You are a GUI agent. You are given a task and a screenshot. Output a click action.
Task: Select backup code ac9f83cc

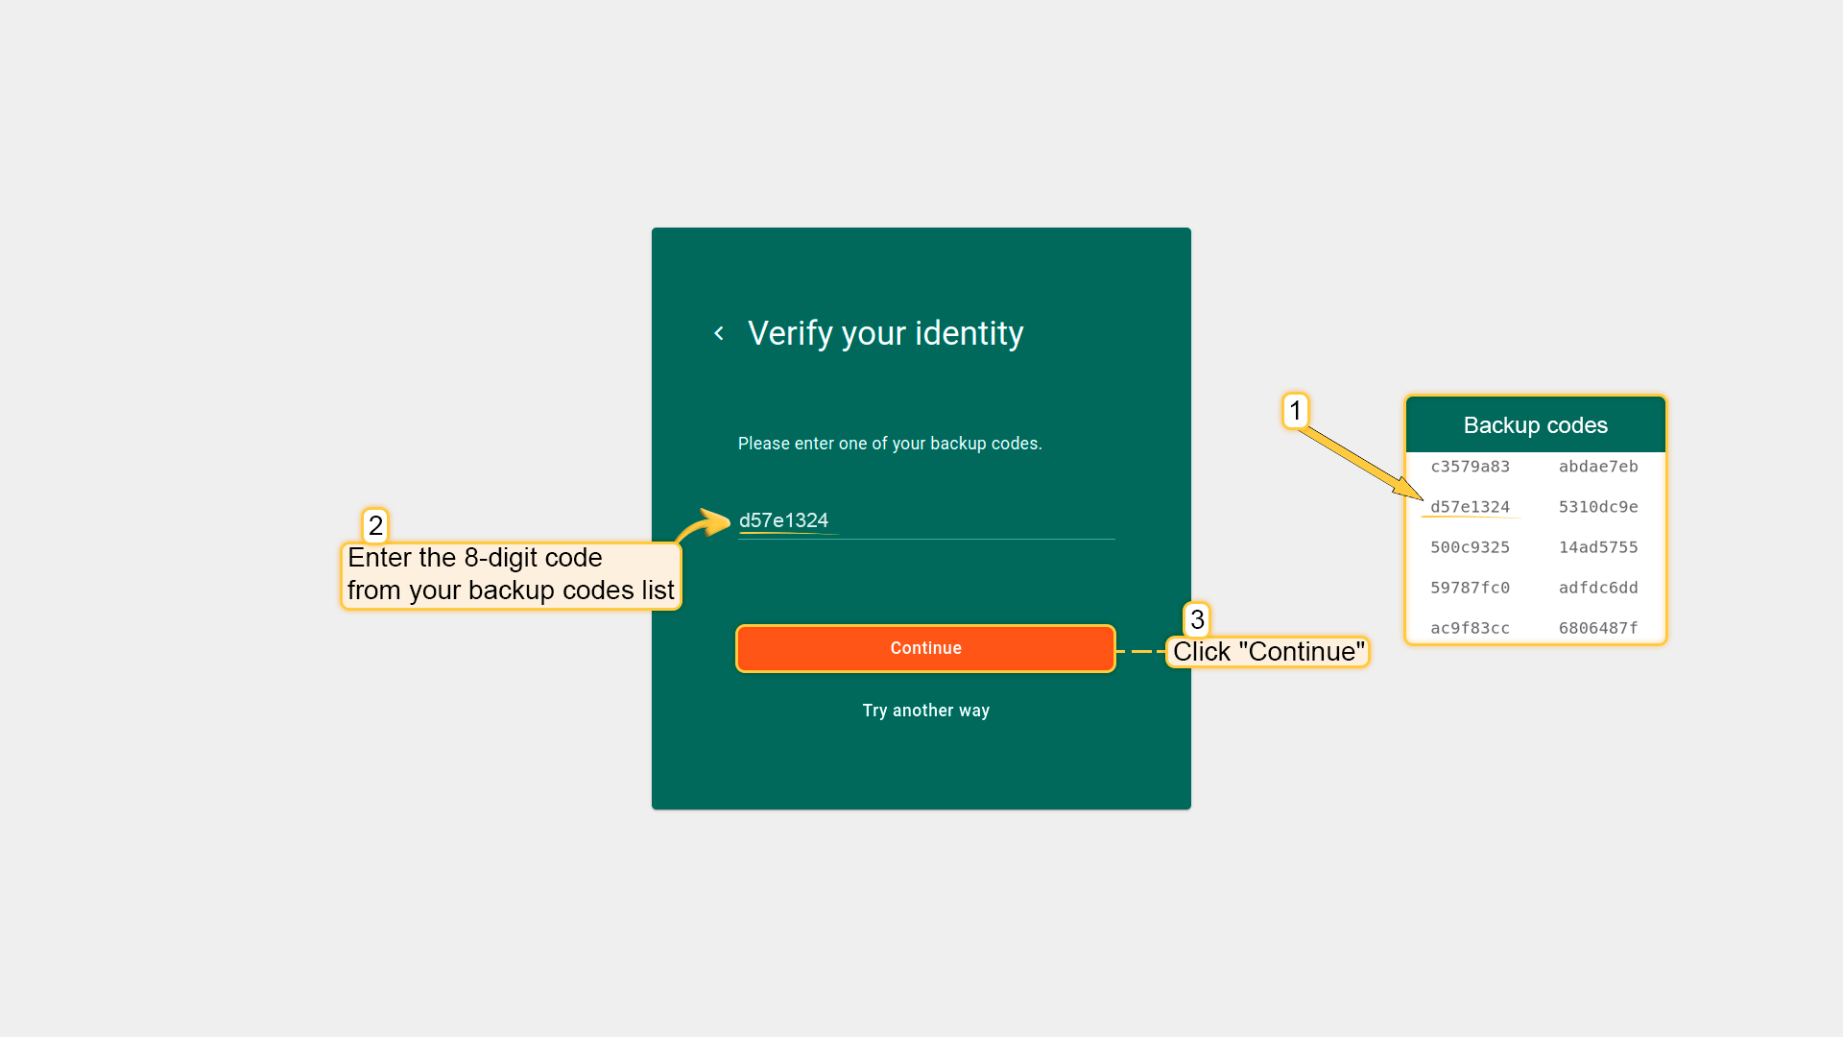pyautogui.click(x=1470, y=628)
